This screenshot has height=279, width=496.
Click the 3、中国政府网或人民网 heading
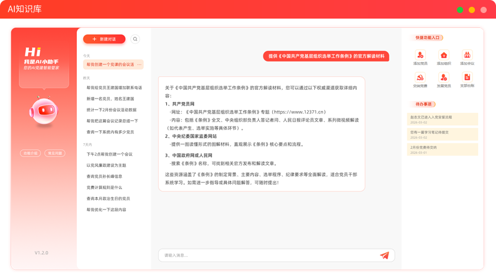pos(188,156)
